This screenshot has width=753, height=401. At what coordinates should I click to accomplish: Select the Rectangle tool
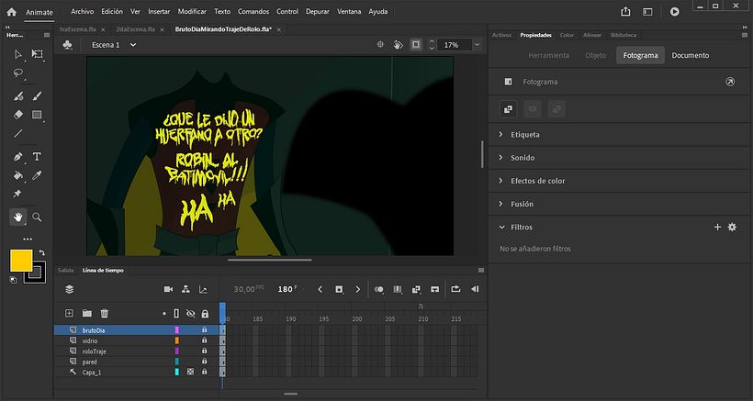coord(37,115)
